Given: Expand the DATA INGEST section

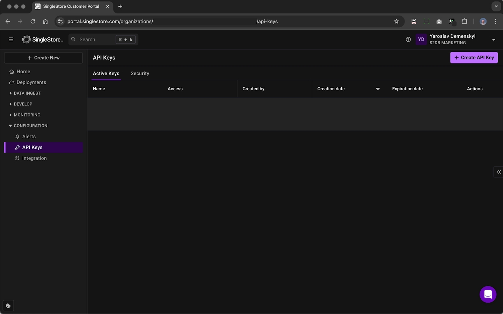Looking at the screenshot, I should (x=10, y=93).
